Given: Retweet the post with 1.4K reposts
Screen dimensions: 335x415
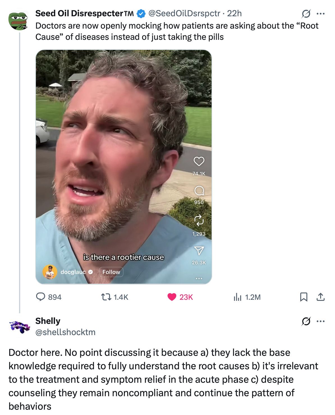Looking at the screenshot, I should (114, 297).
